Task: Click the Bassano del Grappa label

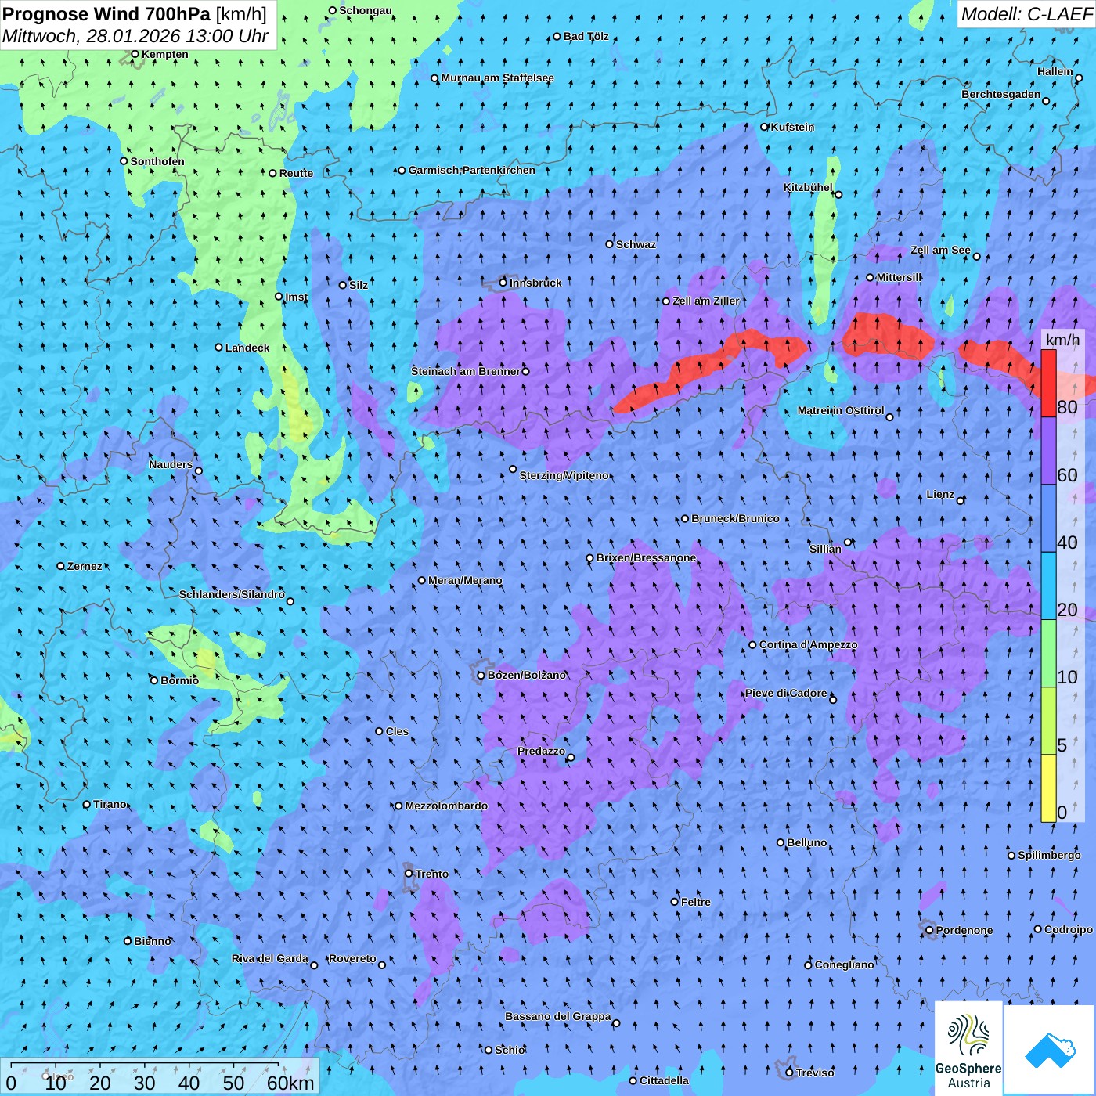Action: pyautogui.click(x=557, y=1016)
